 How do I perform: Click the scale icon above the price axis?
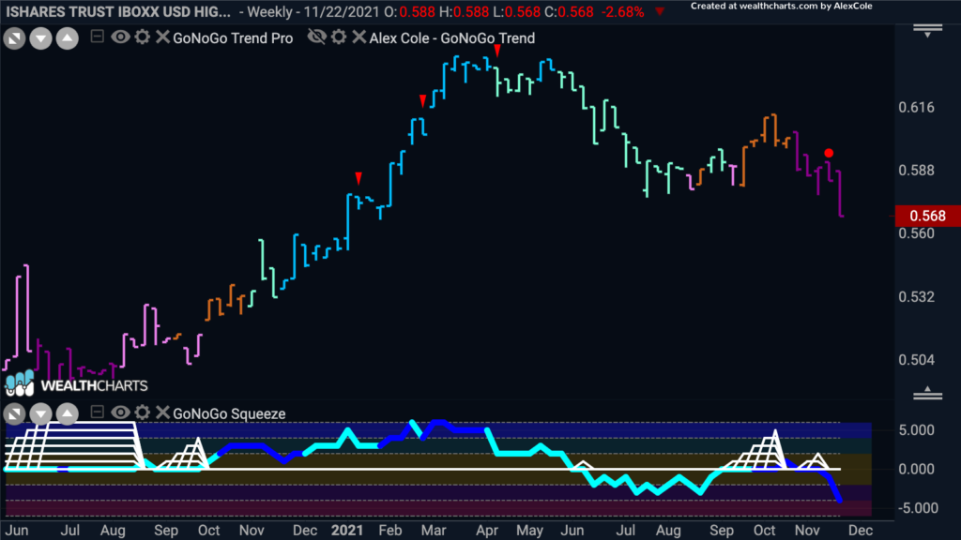(x=928, y=31)
